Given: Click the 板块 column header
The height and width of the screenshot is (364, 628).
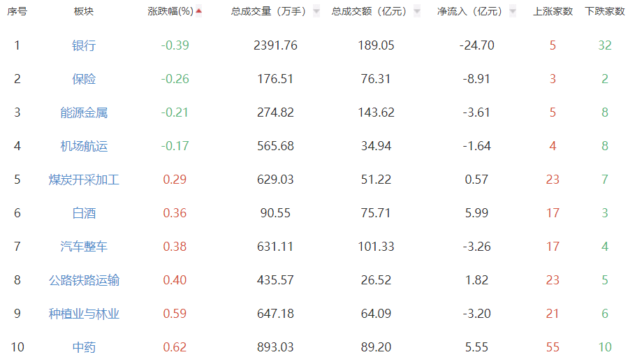Looking at the screenshot, I should click(84, 11).
